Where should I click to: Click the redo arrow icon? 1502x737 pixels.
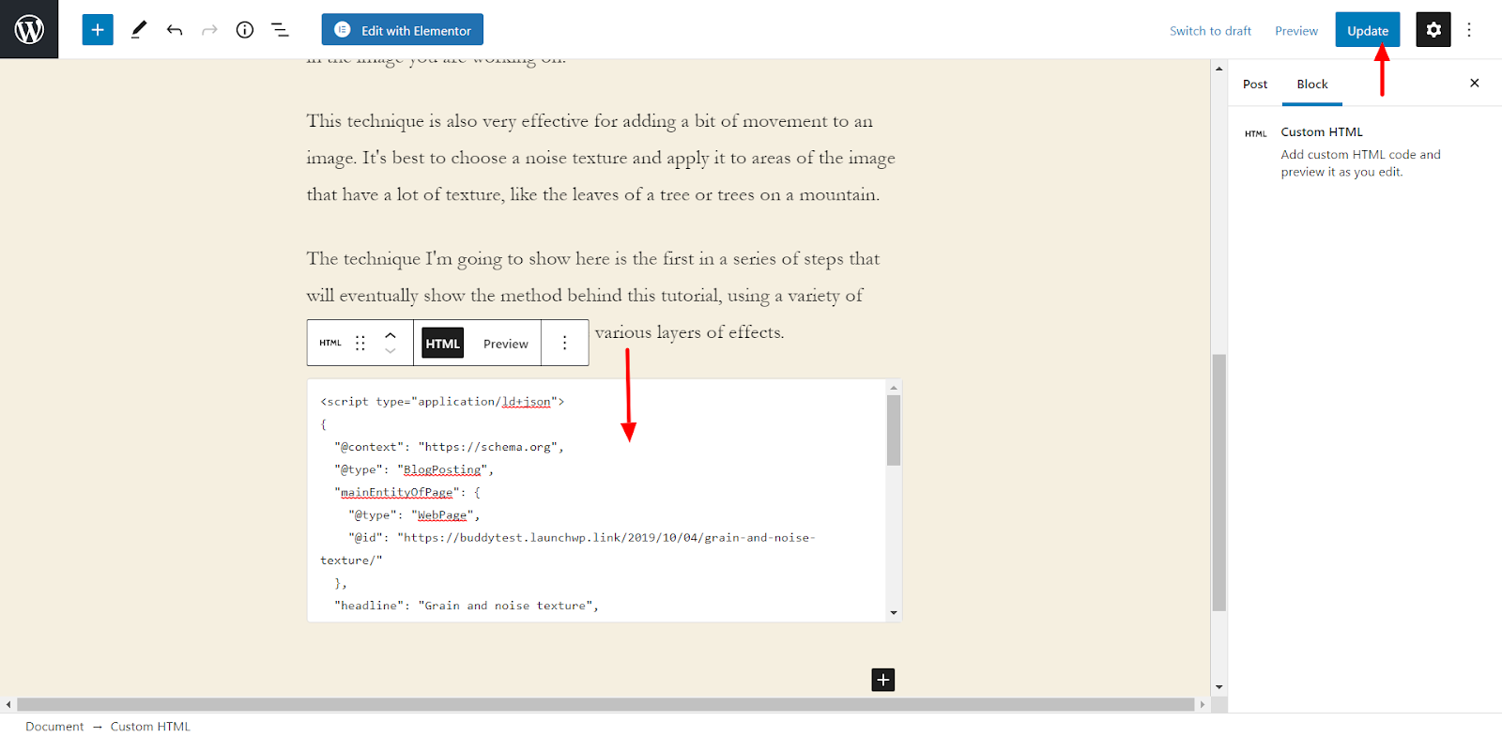pyautogui.click(x=209, y=30)
